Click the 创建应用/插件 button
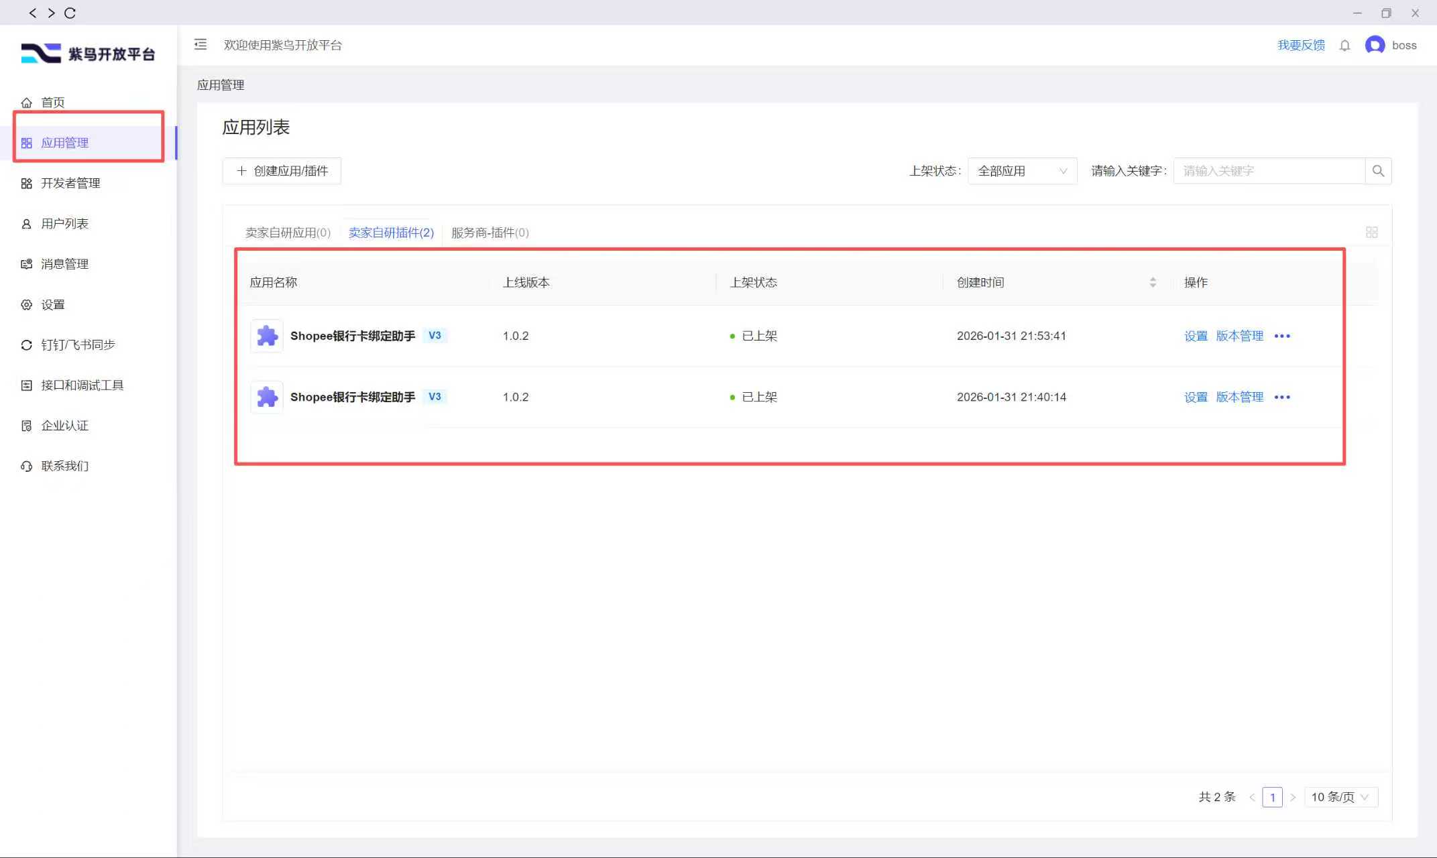Viewport: 1437px width, 858px height. [282, 171]
